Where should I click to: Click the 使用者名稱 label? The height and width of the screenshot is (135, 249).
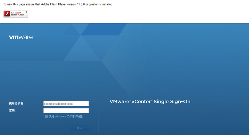pos(17,104)
